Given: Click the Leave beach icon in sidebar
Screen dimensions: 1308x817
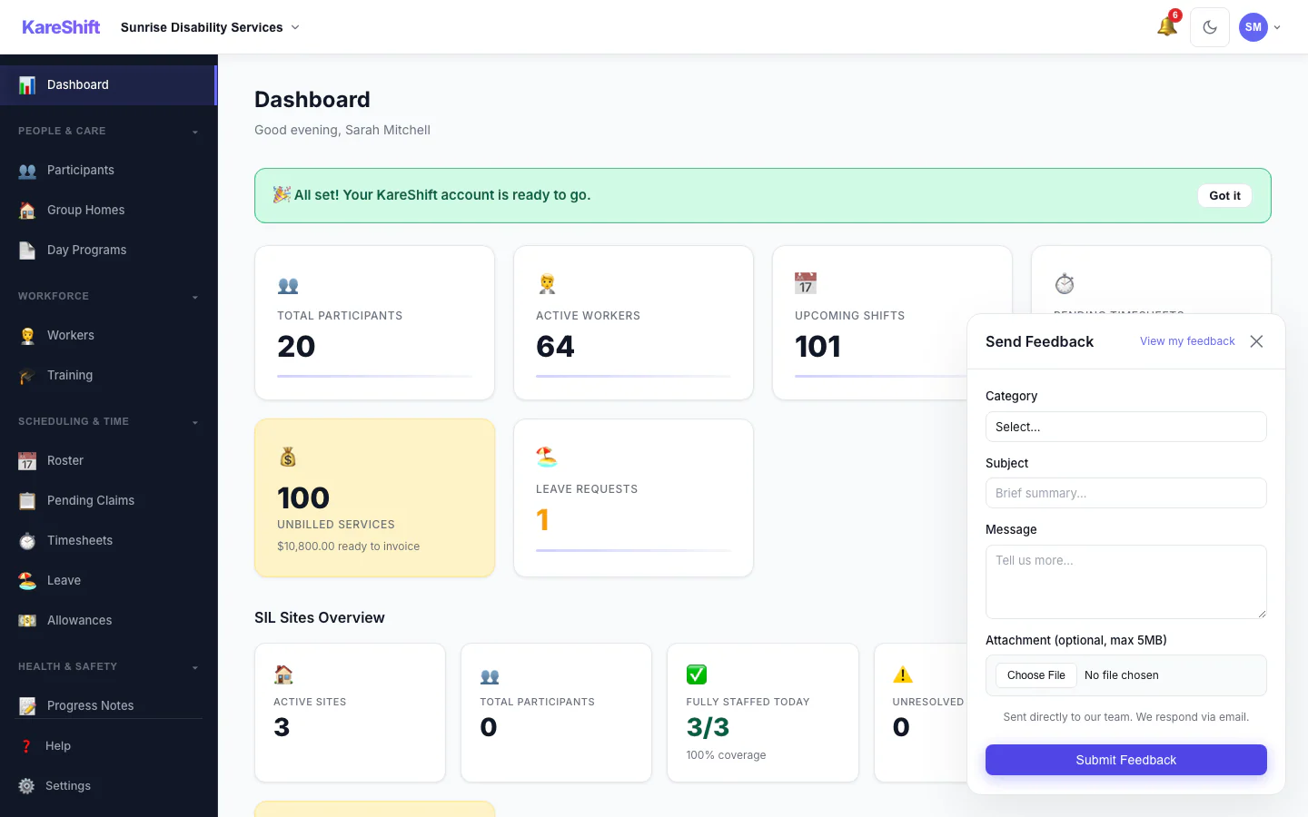Looking at the screenshot, I should tap(27, 581).
